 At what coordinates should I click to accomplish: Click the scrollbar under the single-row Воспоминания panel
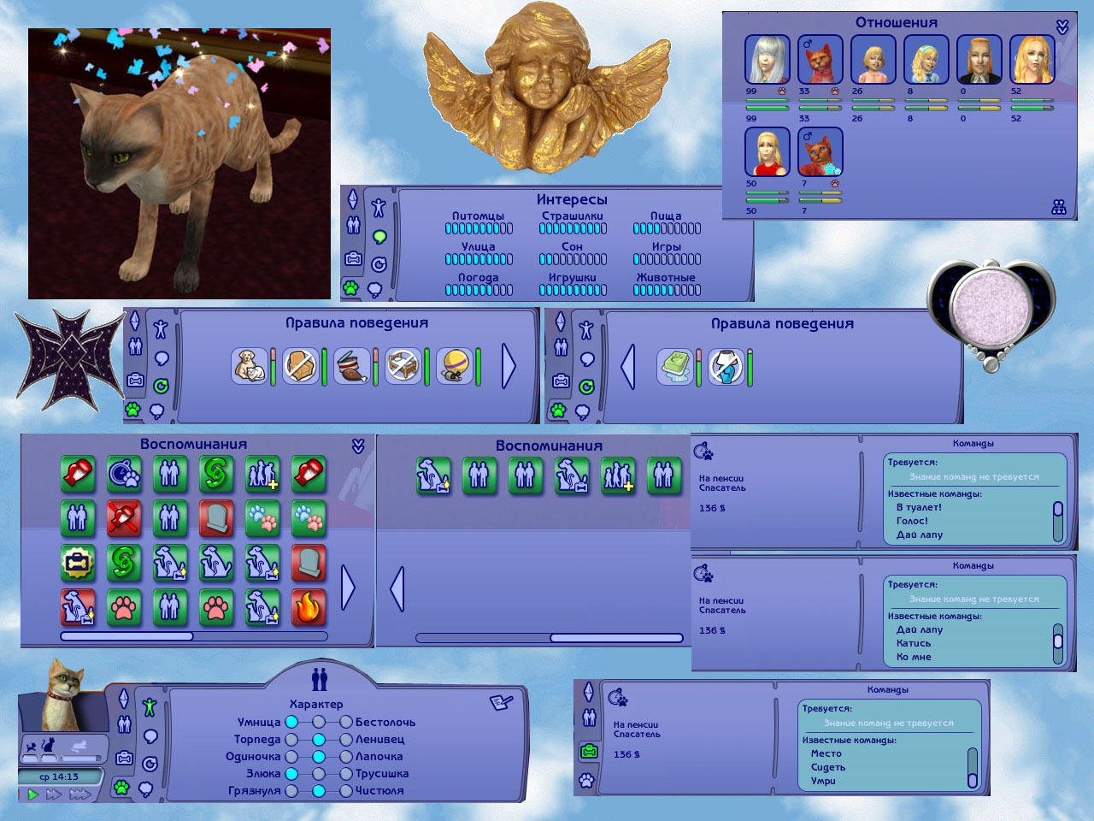[x=550, y=637]
